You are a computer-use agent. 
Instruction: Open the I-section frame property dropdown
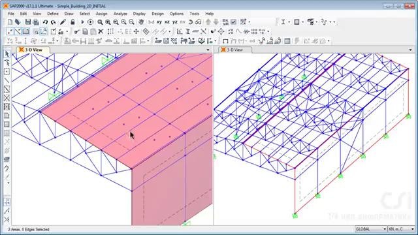(289, 22)
